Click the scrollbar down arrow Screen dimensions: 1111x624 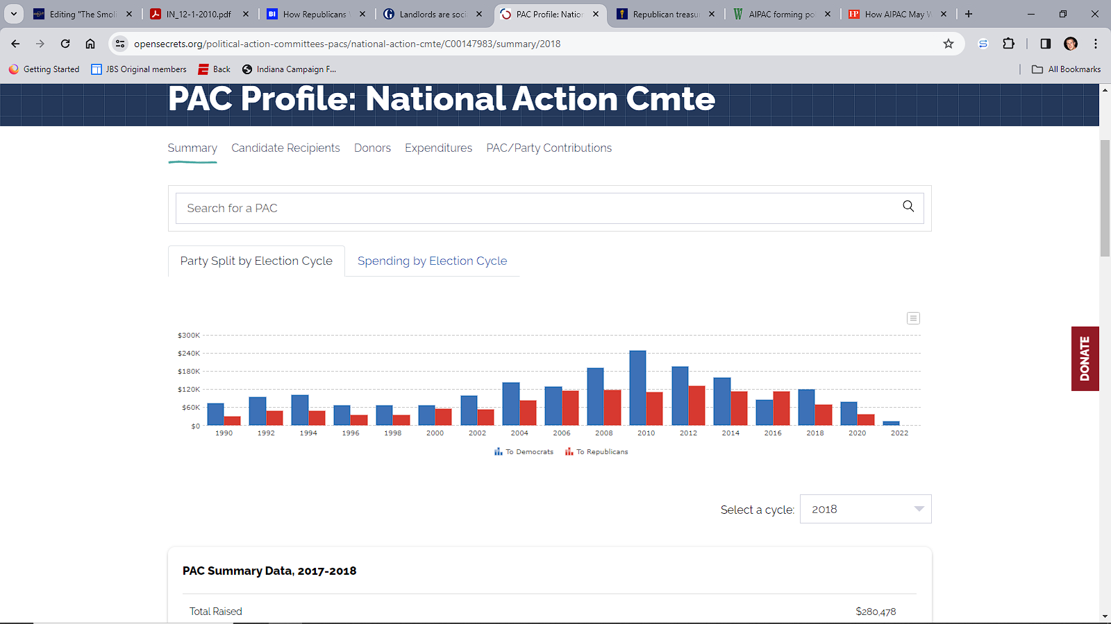[x=1105, y=616]
